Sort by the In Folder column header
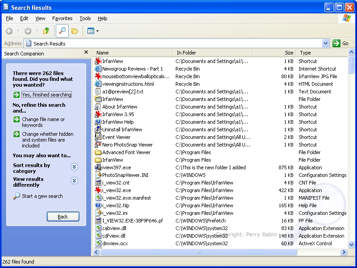The width and height of the screenshot is (357, 268). pyautogui.click(x=213, y=53)
